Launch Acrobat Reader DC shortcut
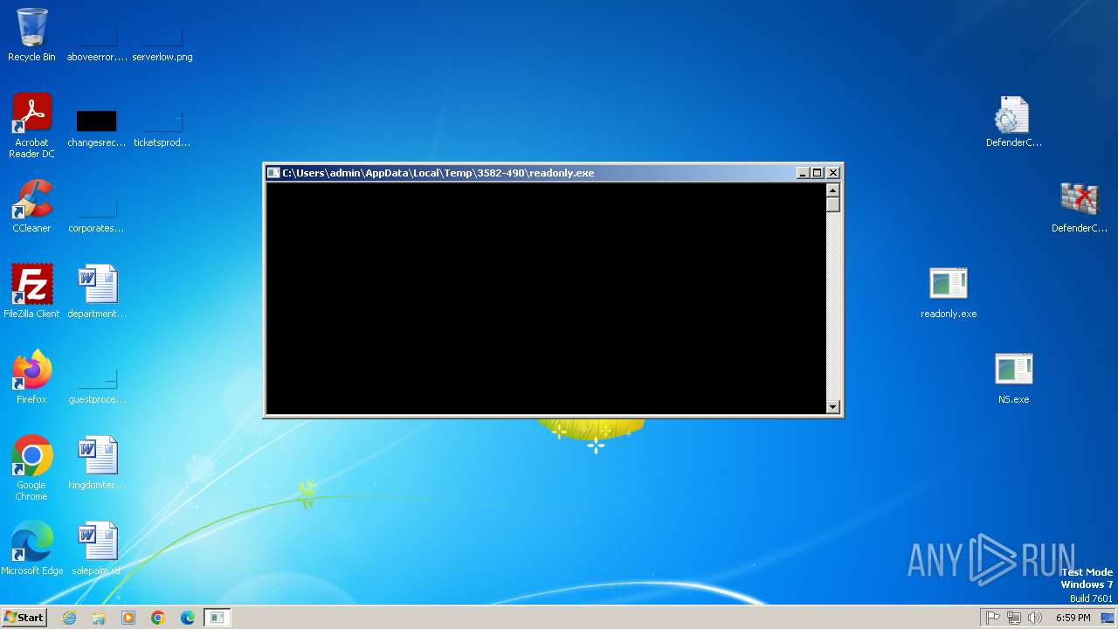Image resolution: width=1118 pixels, height=629 pixels. 31,125
